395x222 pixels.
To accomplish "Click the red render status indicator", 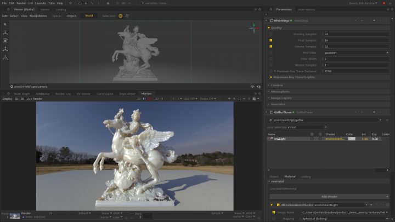I will (x=149, y=99).
